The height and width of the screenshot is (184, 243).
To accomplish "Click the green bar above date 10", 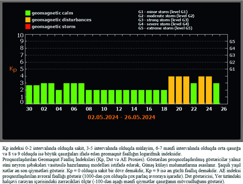I will [104, 97].
